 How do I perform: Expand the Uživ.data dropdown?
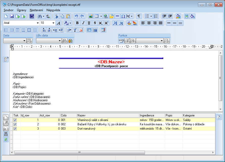[60, 41]
